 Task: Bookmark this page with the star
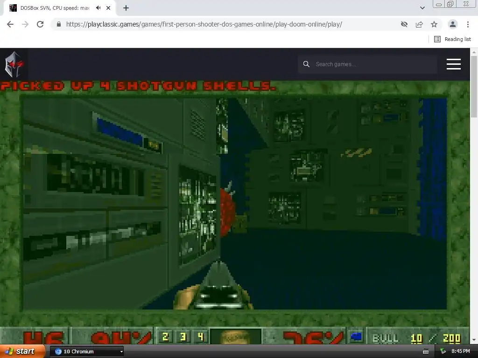click(x=434, y=24)
